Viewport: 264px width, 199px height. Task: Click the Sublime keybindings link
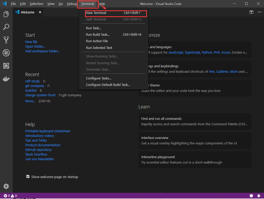pyautogui.click(x=222, y=71)
